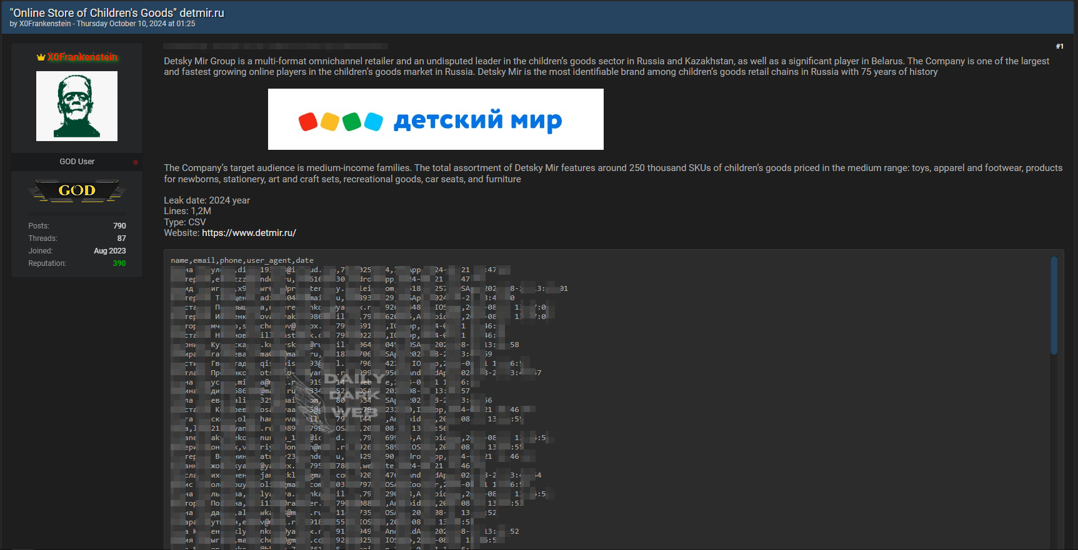Click the Reputation value 390
This screenshot has height=550, width=1078.
pyautogui.click(x=119, y=263)
